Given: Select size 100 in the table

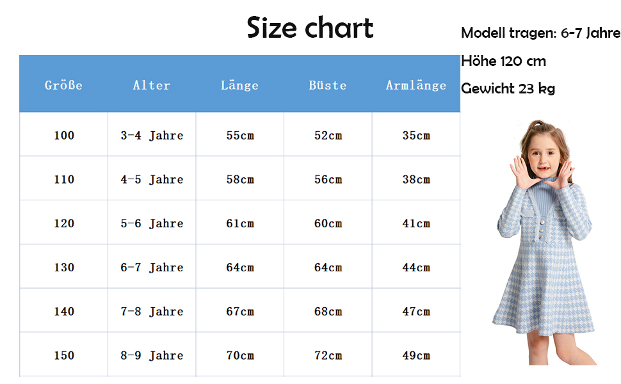Looking at the screenshot, I should point(64,135).
